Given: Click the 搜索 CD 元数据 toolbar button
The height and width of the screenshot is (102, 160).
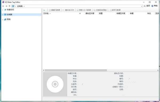Looking at the screenshot, I should [x=84, y=10].
